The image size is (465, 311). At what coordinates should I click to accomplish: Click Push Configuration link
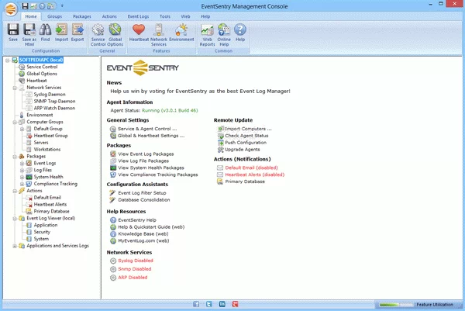[x=246, y=143]
